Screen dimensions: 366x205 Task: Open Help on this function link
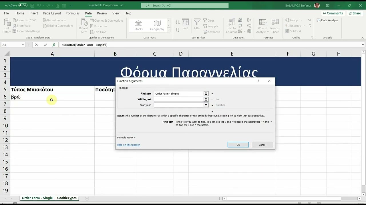129,145
